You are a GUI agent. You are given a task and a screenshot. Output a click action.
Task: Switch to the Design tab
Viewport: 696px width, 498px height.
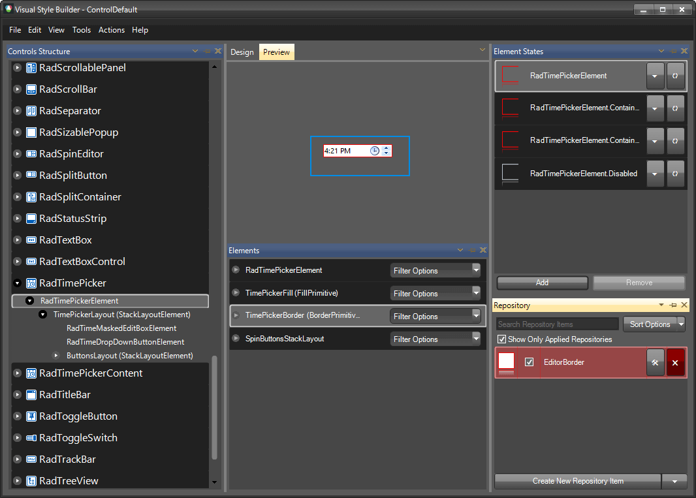242,52
